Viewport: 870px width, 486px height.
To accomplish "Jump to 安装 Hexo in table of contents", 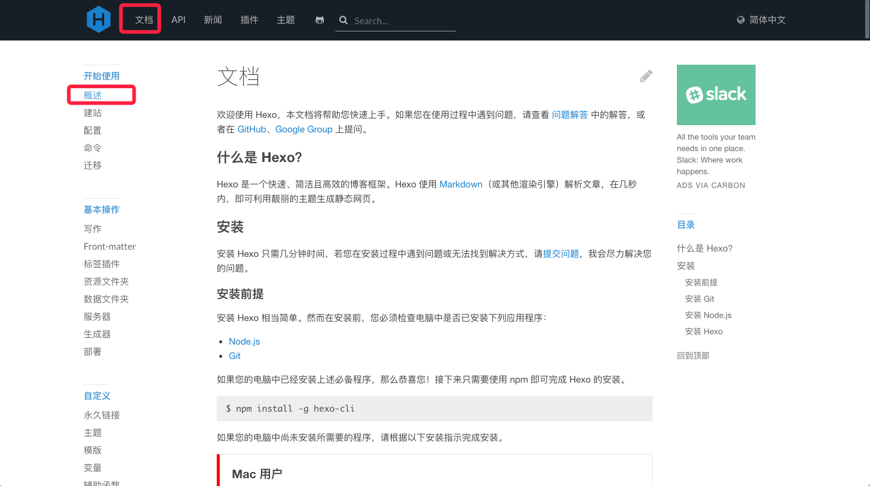I will (704, 331).
